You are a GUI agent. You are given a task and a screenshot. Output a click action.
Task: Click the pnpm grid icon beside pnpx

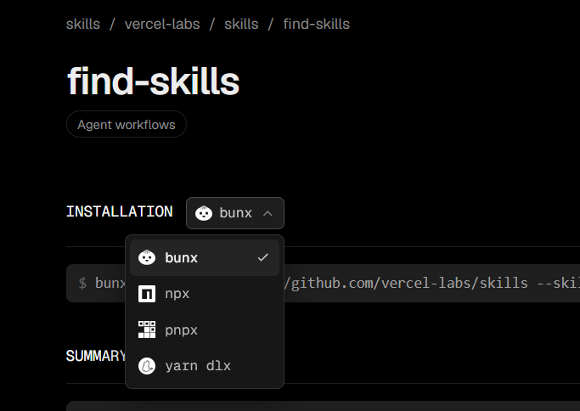click(147, 329)
